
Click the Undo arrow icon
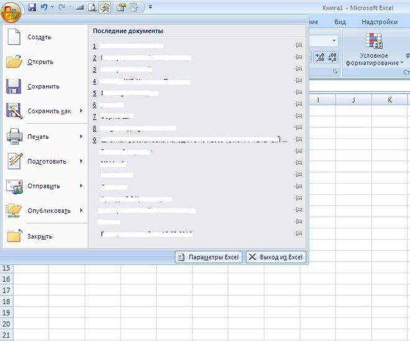pos(44,7)
